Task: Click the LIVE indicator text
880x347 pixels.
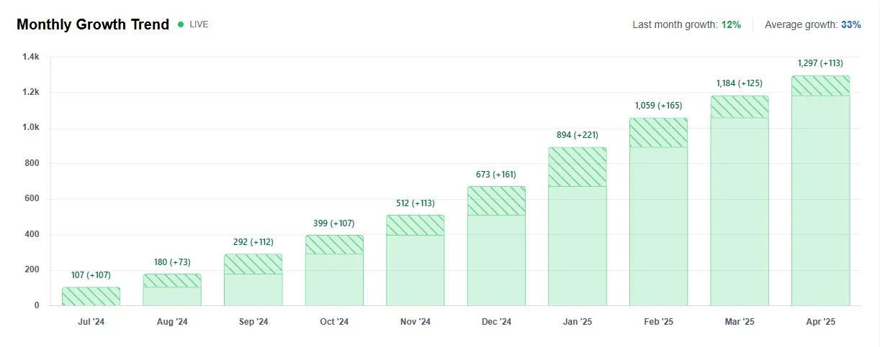Action: [199, 24]
